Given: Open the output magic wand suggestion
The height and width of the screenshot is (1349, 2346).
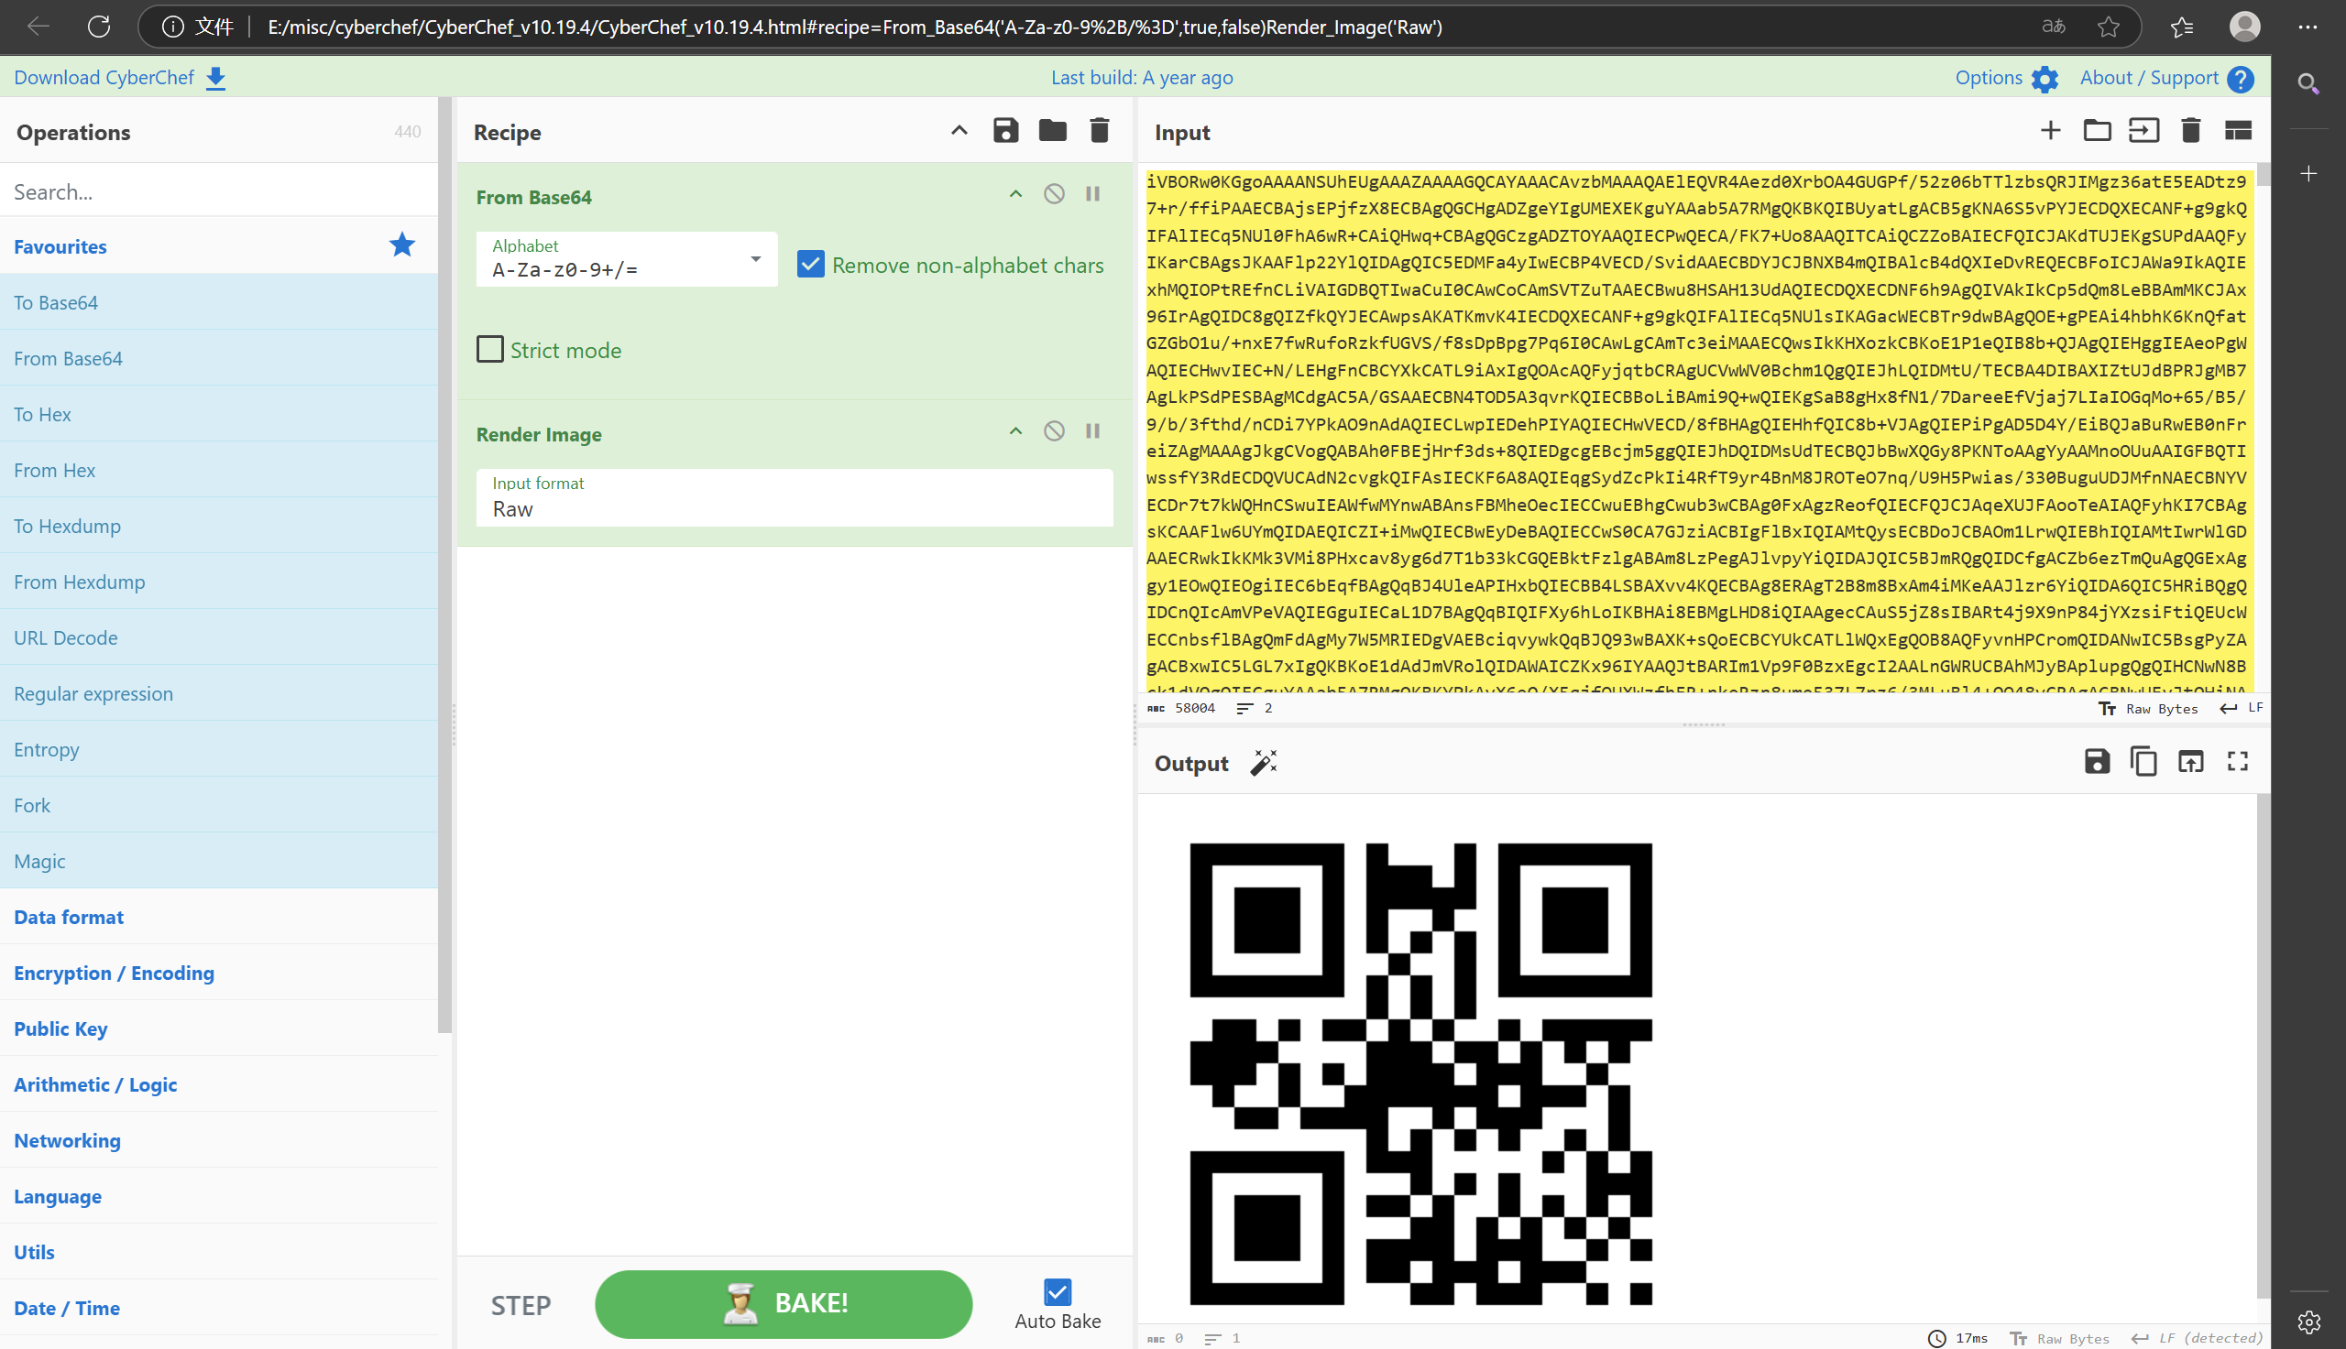Looking at the screenshot, I should [x=1264, y=763].
